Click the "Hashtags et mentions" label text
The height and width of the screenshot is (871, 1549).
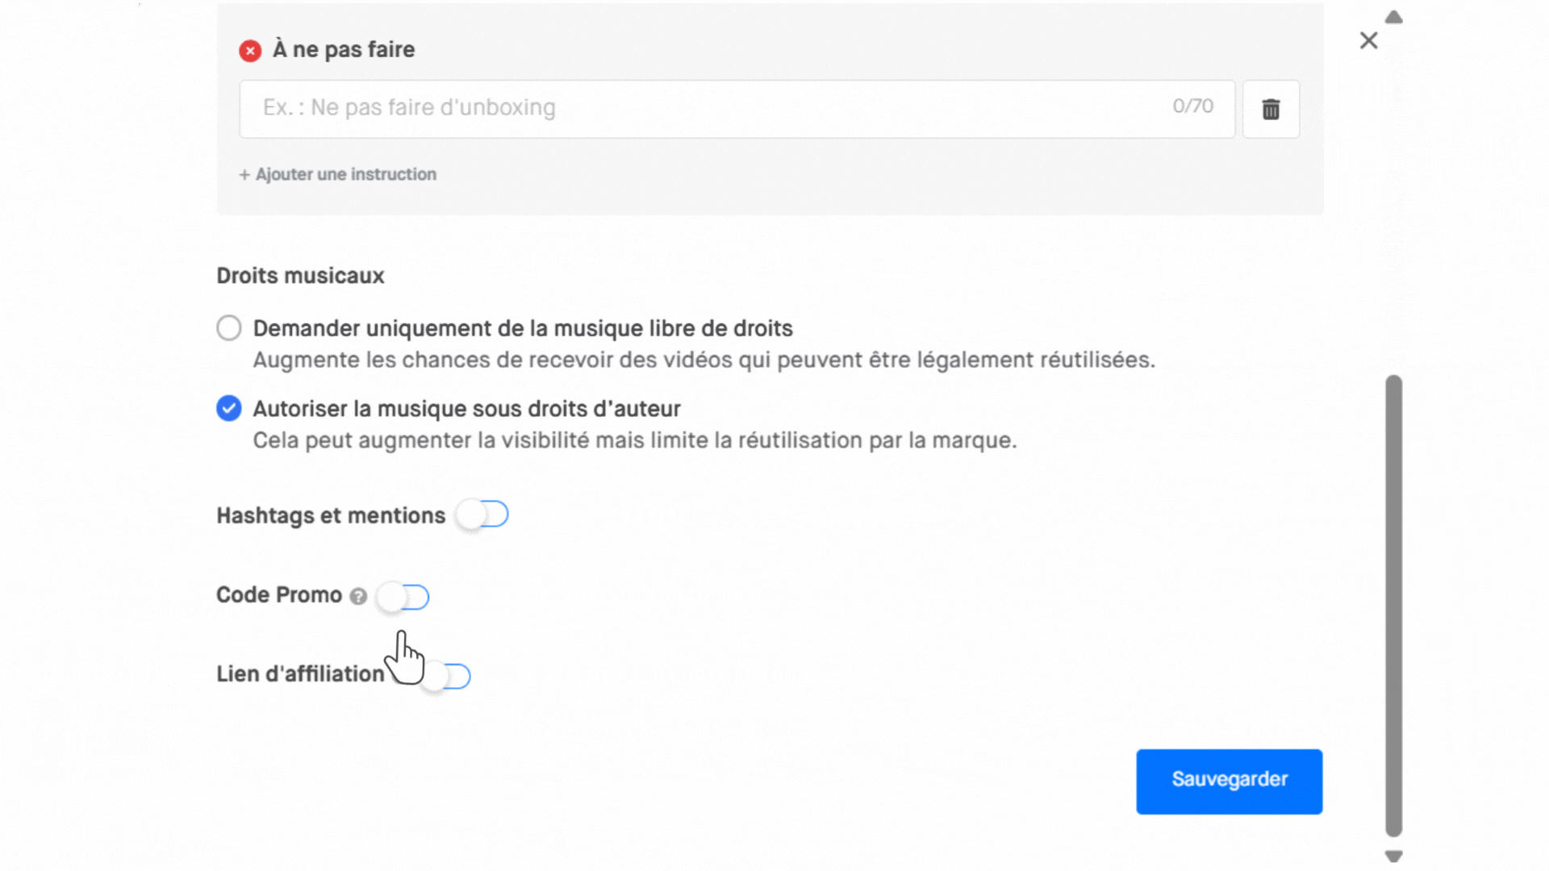coord(331,515)
